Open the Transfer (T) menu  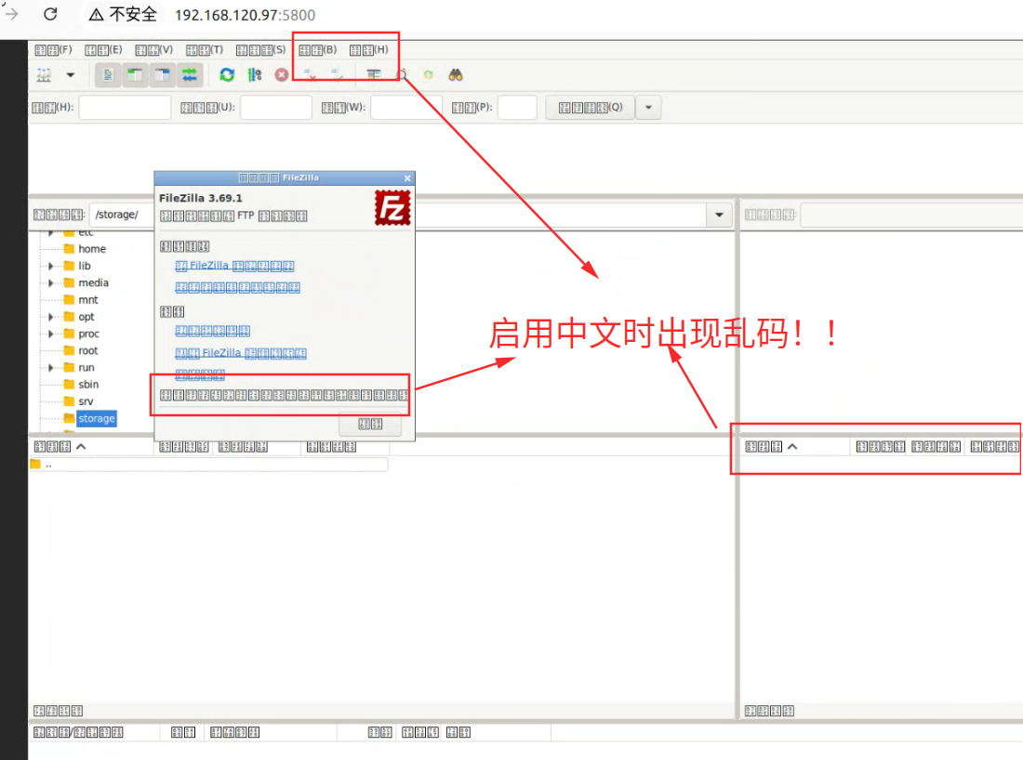pos(205,49)
